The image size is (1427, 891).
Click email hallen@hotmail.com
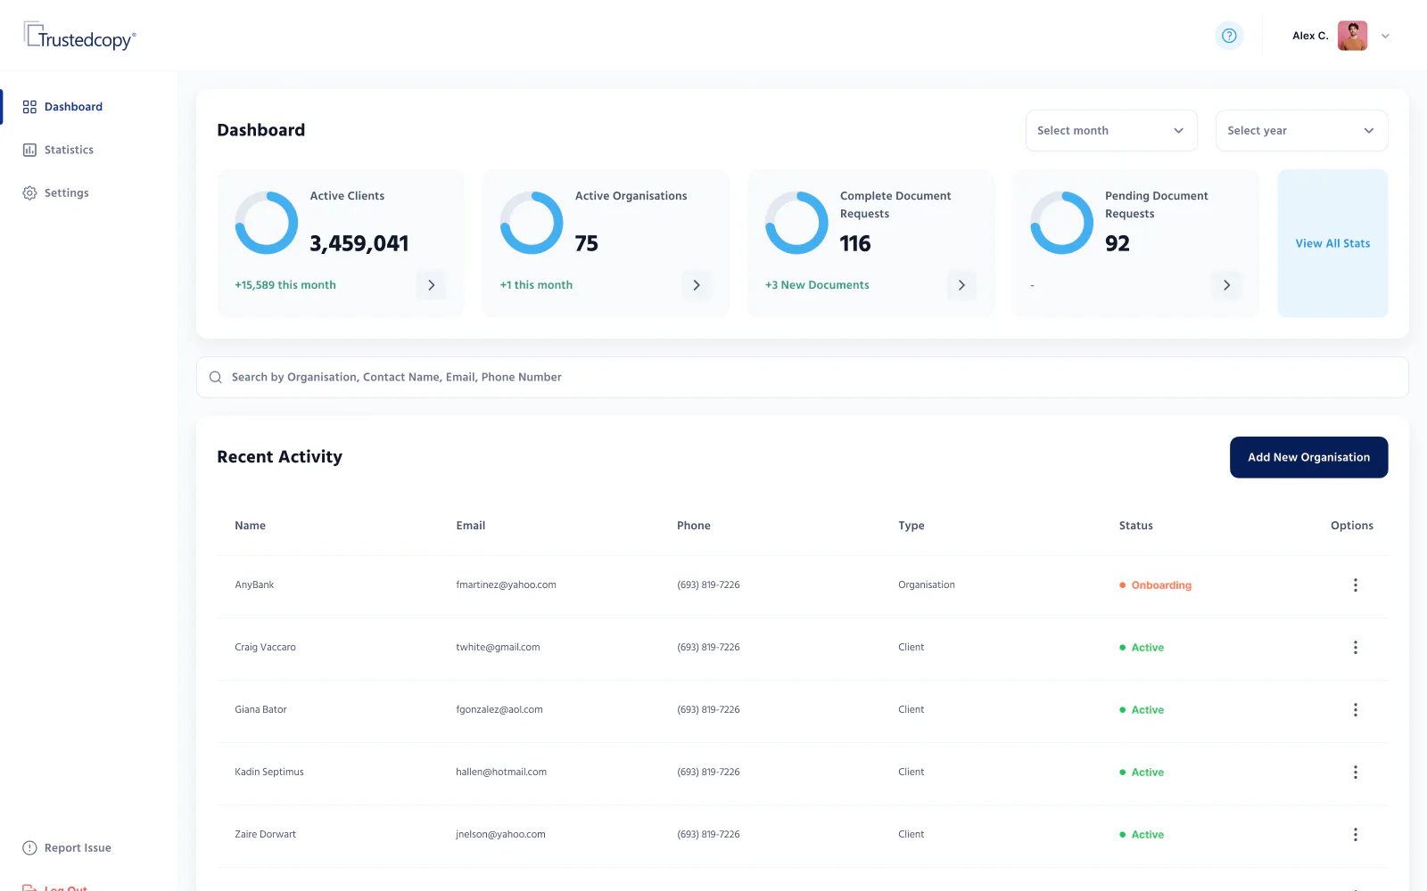point(501,772)
